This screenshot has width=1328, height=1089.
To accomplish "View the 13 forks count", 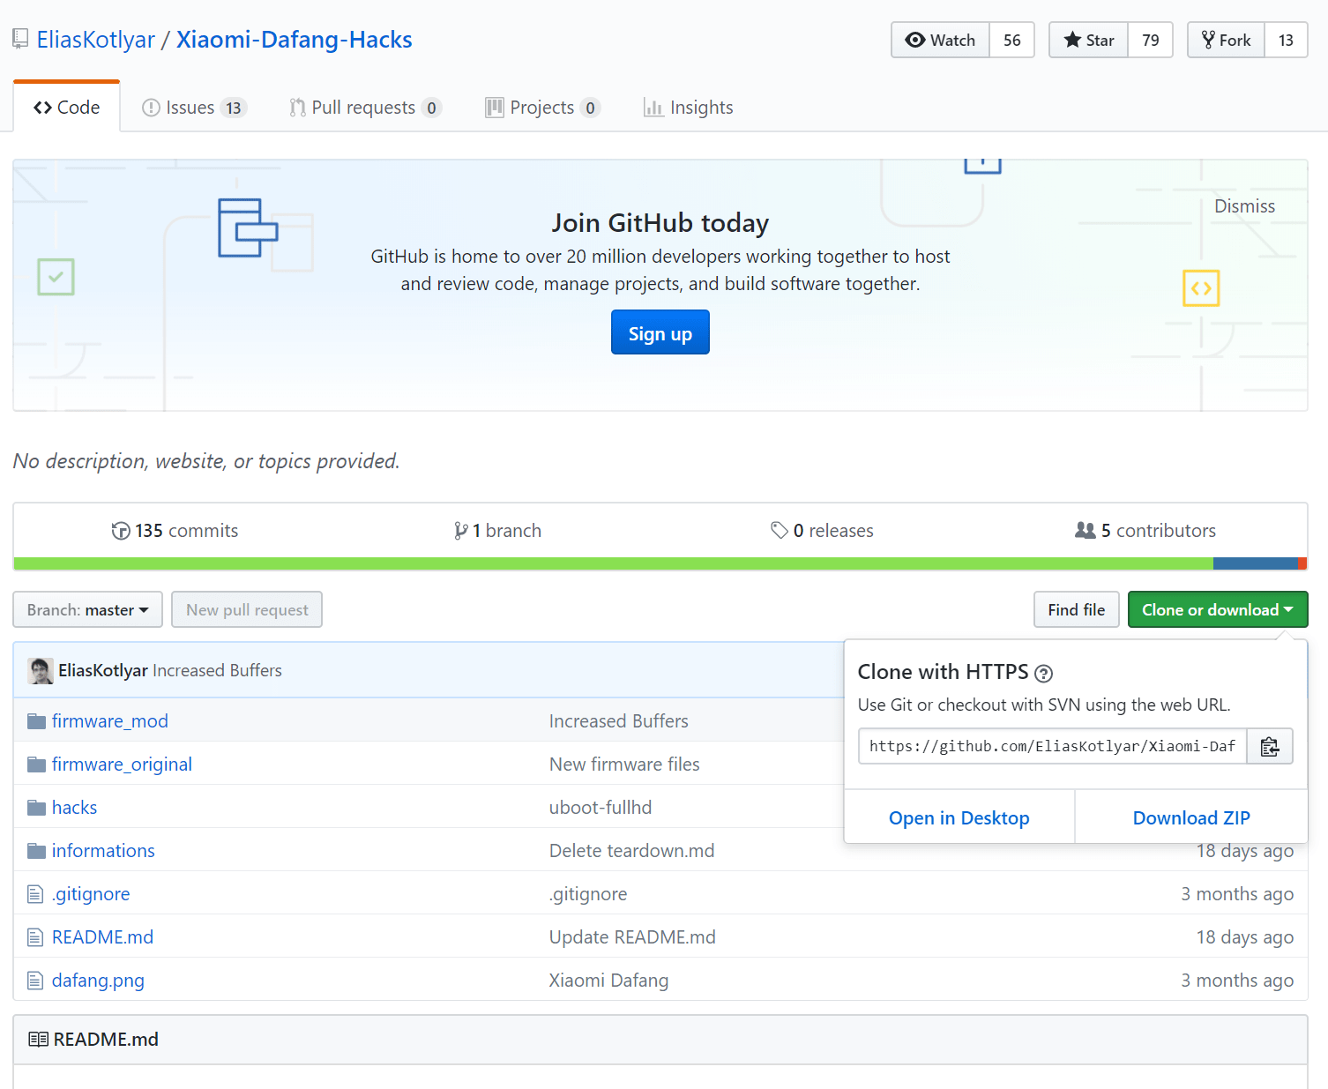I will 1287,40.
